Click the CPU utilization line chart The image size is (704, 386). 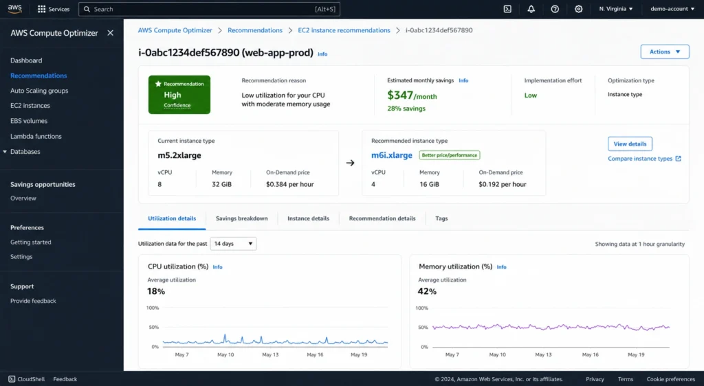(x=275, y=339)
